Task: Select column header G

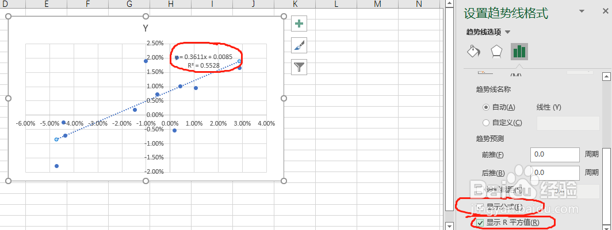Action: pos(129,4)
